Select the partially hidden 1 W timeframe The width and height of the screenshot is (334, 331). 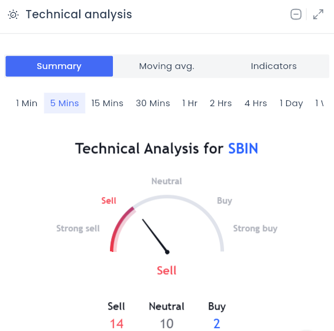tap(319, 103)
